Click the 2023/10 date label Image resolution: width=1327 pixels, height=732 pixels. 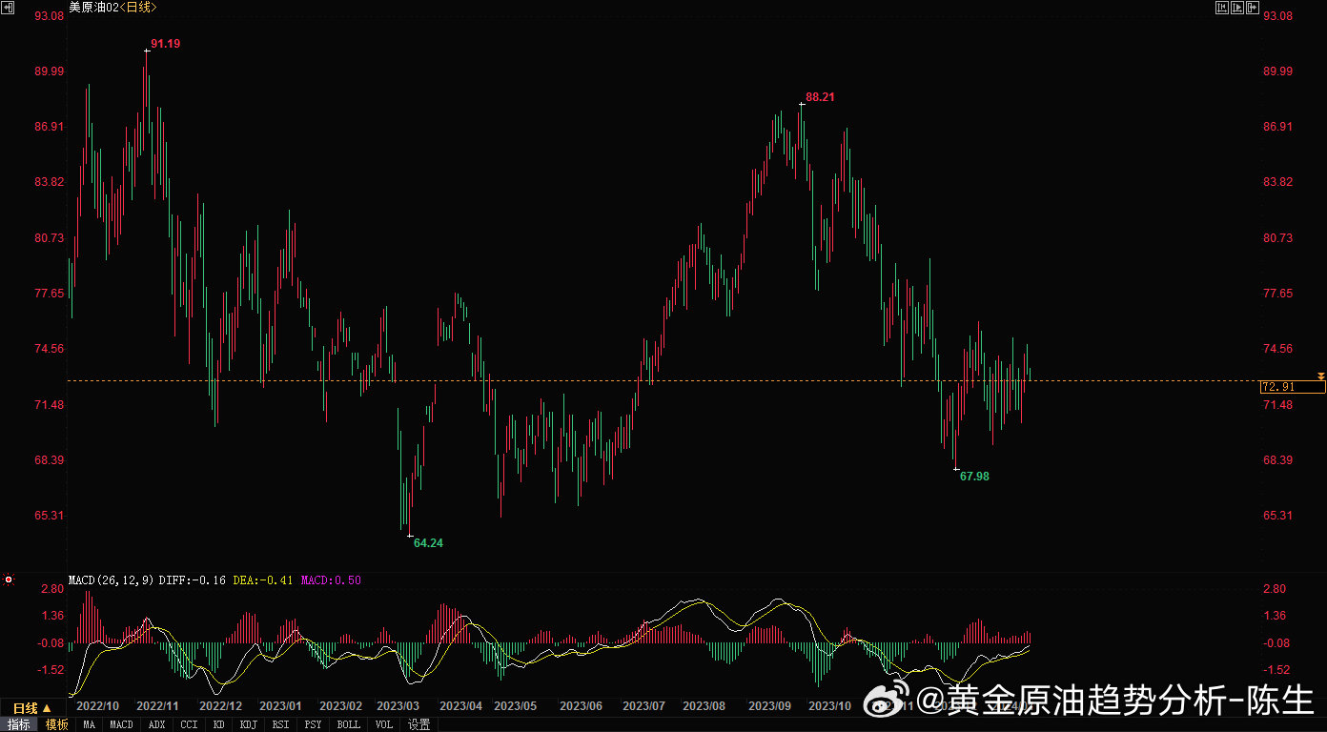pyautogui.click(x=829, y=706)
